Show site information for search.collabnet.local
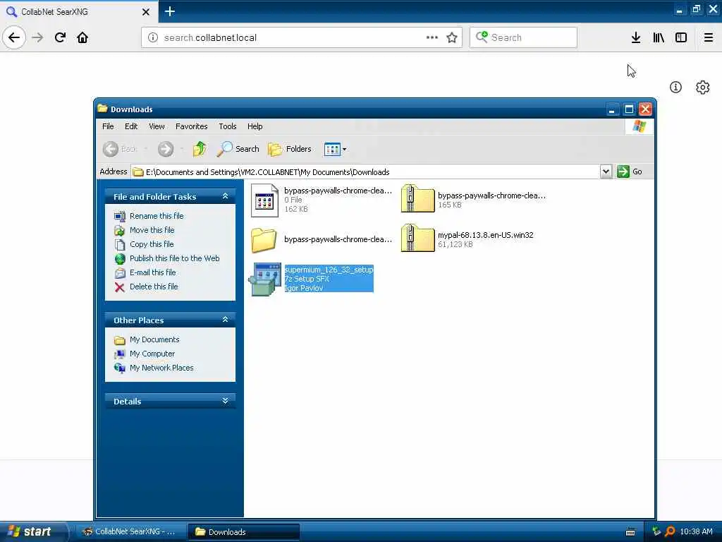This screenshot has width=722, height=542. [x=153, y=37]
